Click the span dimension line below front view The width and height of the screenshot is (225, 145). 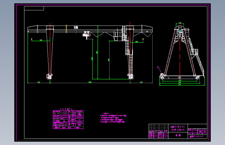pyautogui.click(x=90, y=83)
